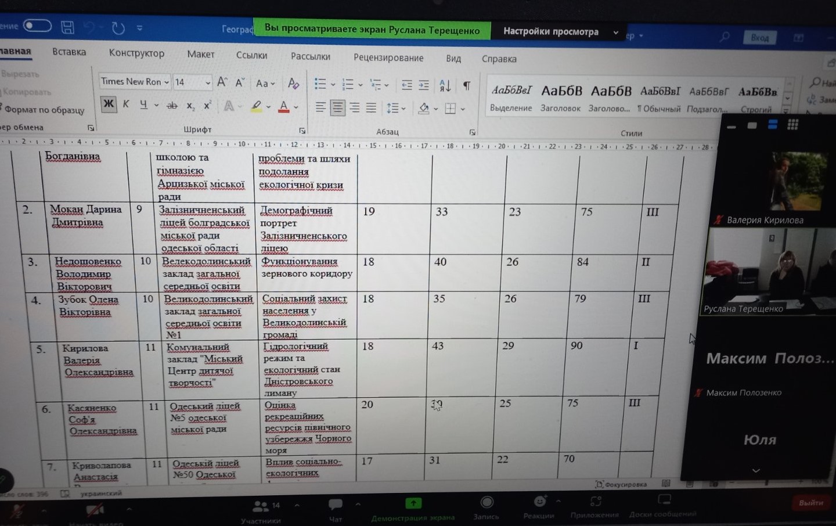Screen dimensions: 836x526
Task: Show paragraph marks with pilcrow icon
Action: 467,86
